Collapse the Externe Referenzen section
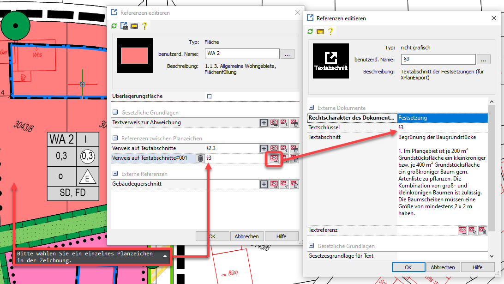The width and height of the screenshot is (504, 284). (x=115, y=174)
